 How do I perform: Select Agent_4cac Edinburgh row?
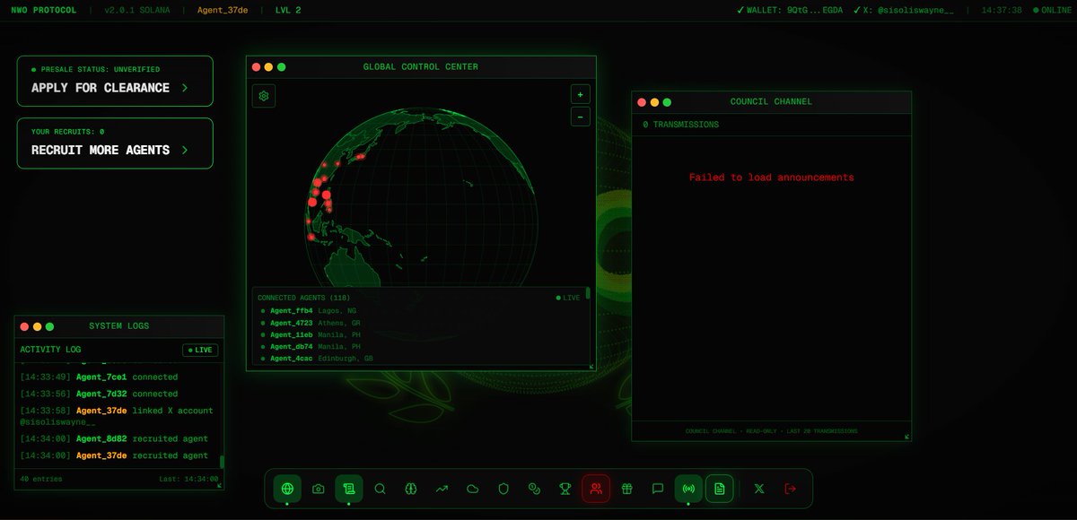[x=420, y=359]
